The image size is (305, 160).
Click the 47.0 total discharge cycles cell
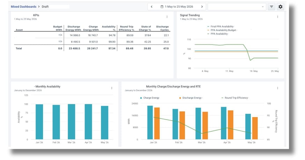coord(166,48)
